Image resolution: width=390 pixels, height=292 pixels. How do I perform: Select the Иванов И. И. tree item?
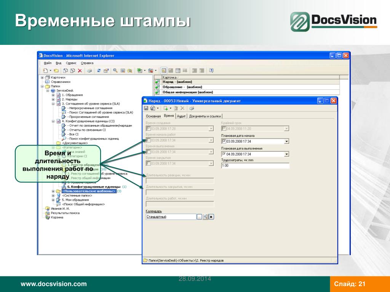[x=60, y=209]
